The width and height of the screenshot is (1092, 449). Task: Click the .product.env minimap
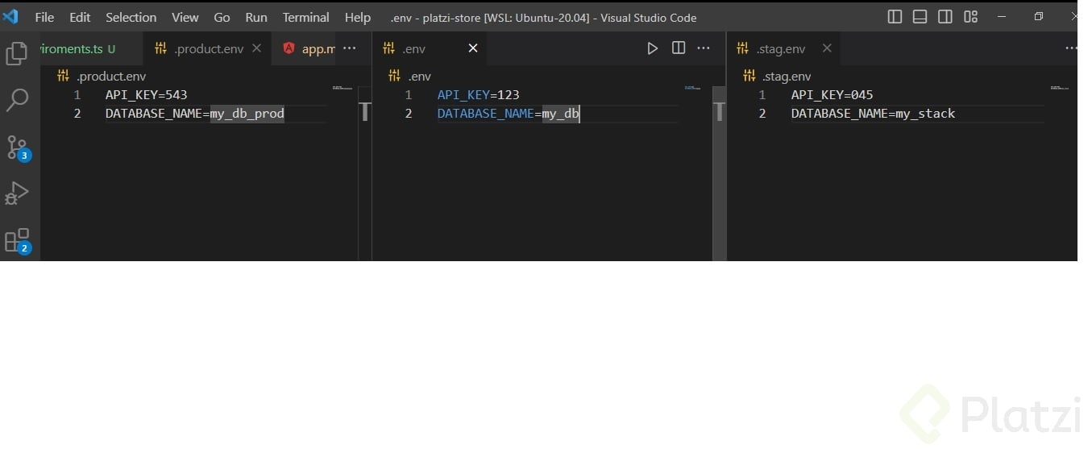pyautogui.click(x=343, y=87)
